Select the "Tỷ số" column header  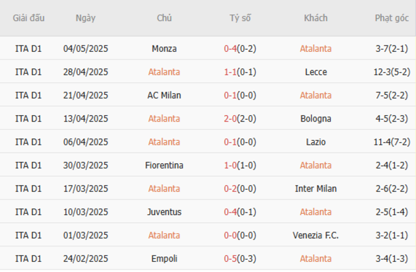click(x=240, y=18)
